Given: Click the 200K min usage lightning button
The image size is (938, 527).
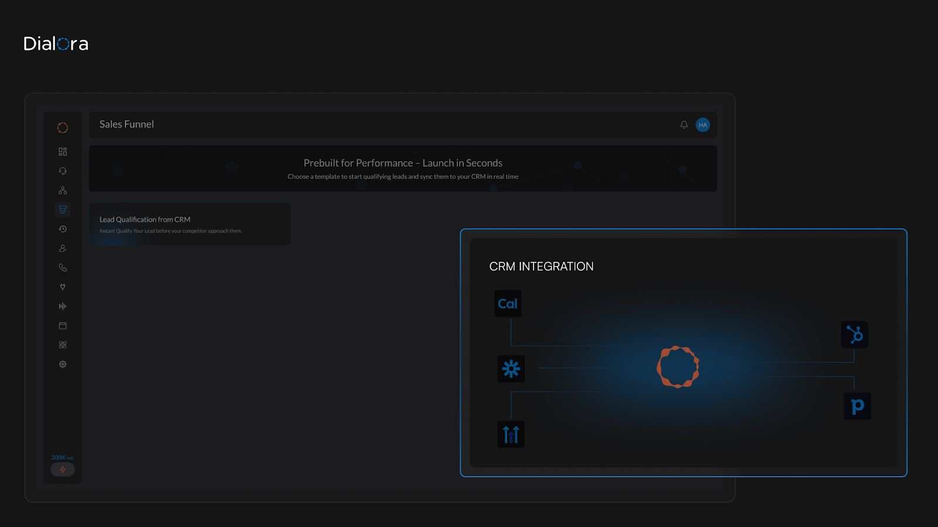Looking at the screenshot, I should [x=63, y=469].
